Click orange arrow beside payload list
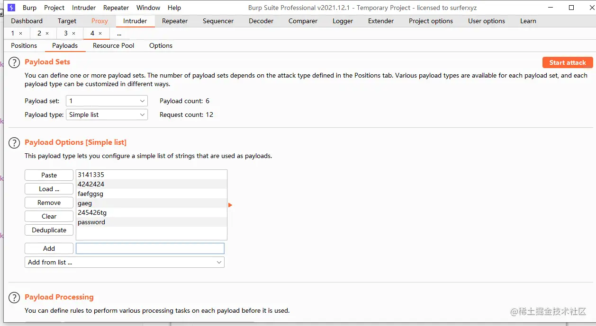Viewport: 596px width, 326px height. click(230, 205)
